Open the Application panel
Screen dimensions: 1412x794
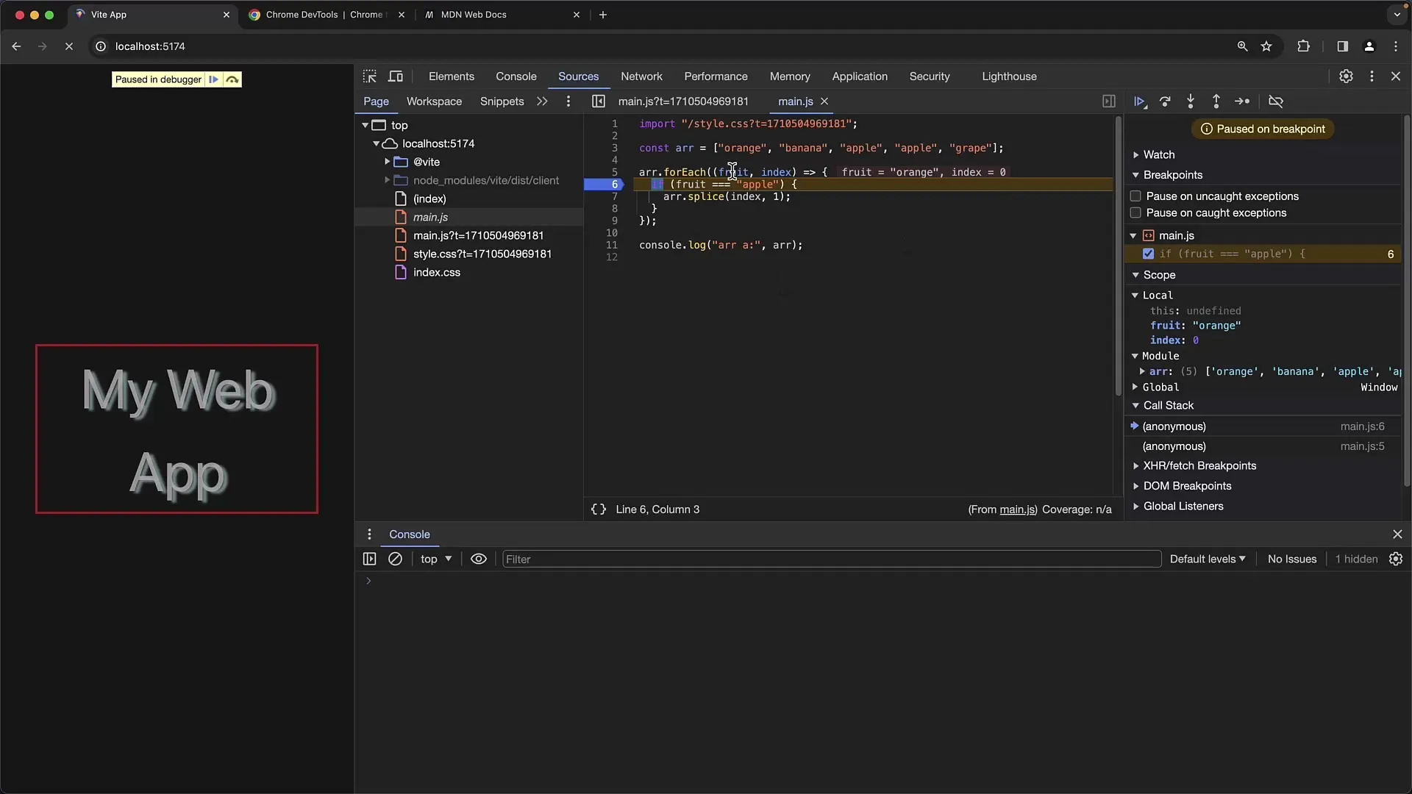(860, 76)
